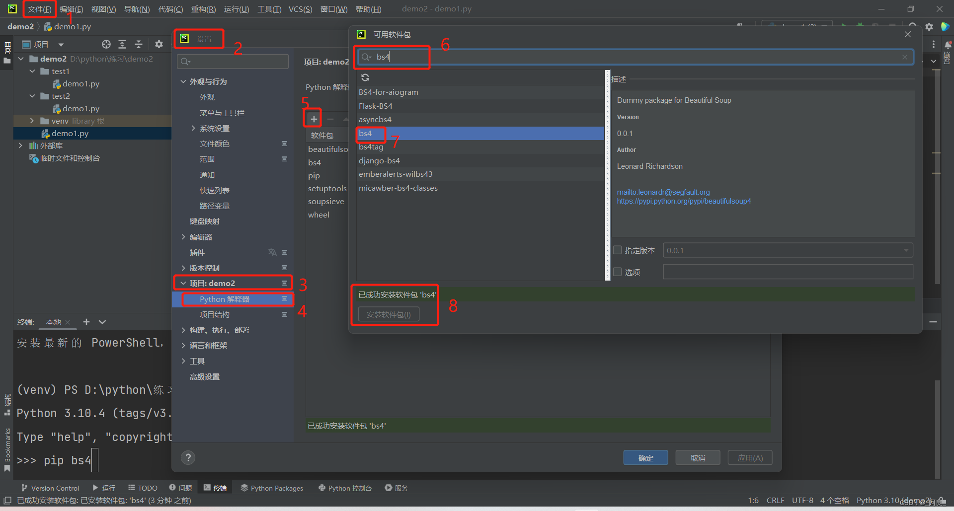Close the 本地 terminal tab
954x511 pixels.
pos(68,322)
